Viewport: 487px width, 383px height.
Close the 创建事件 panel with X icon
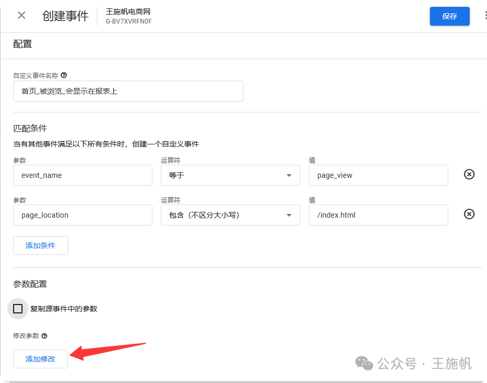click(x=21, y=15)
